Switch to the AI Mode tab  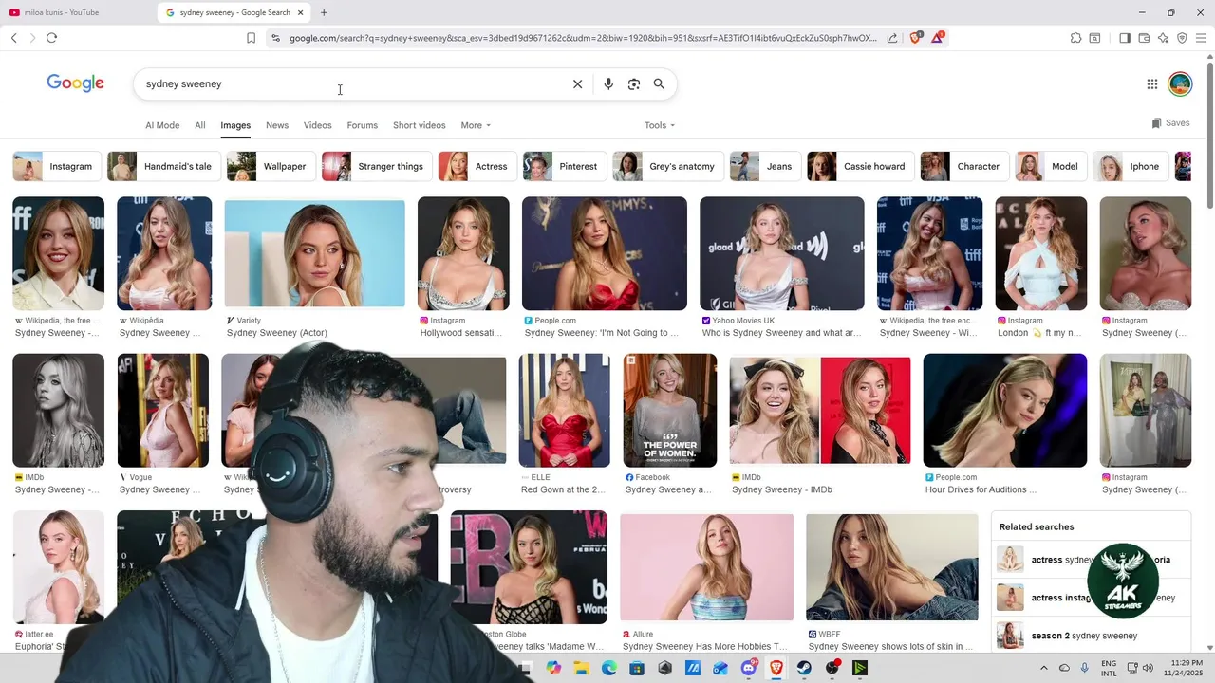pos(162,125)
